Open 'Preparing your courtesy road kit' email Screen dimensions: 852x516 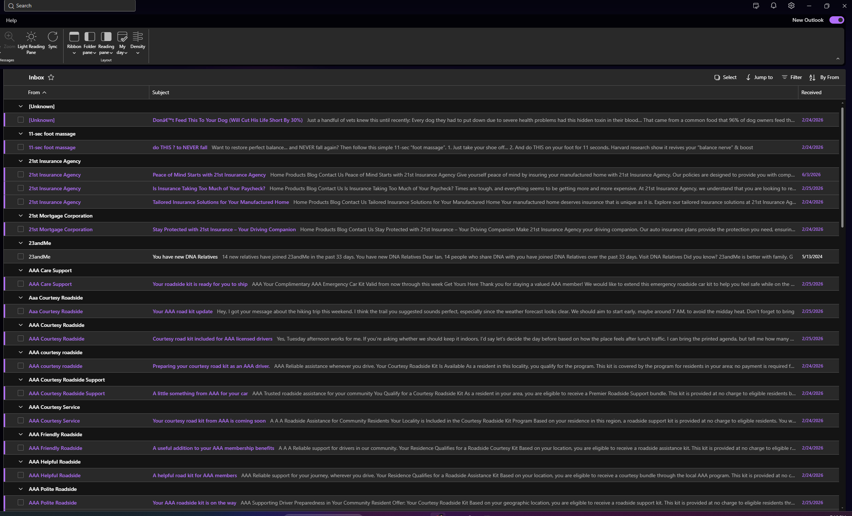click(x=421, y=366)
